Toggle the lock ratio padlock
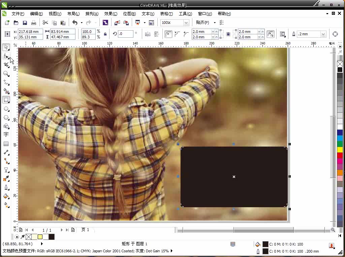Image resolution: width=345 pixels, height=257 pixels. [x=105, y=34]
